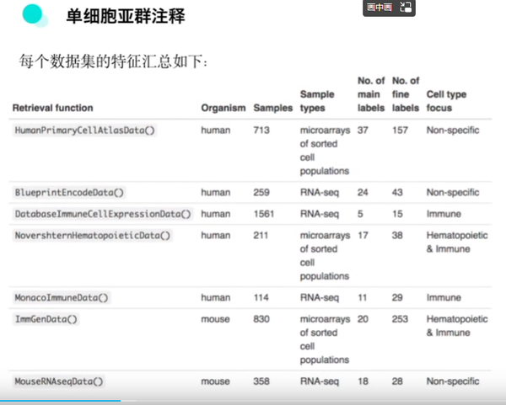Select the Sample types column header
Screen dimensions: 506x405
point(317,101)
